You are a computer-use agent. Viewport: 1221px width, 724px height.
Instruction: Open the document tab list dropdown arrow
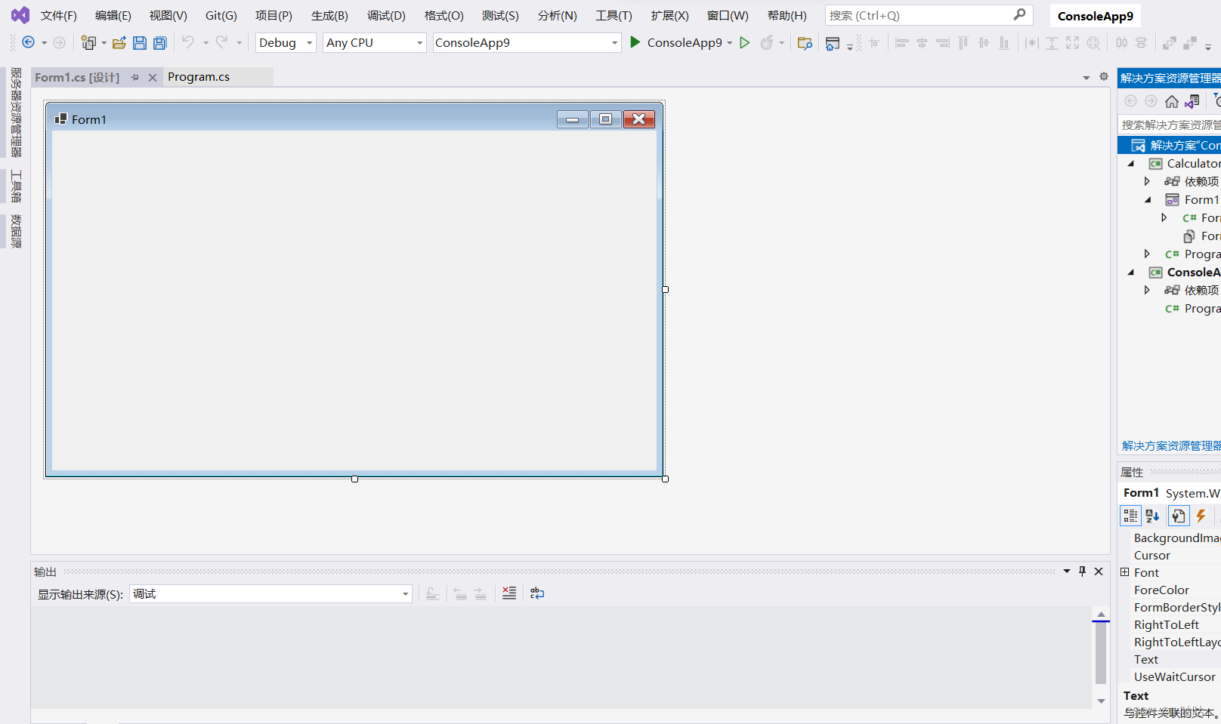point(1086,78)
